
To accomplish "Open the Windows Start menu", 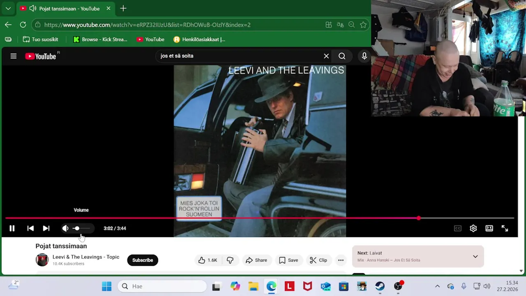I will 106,286.
